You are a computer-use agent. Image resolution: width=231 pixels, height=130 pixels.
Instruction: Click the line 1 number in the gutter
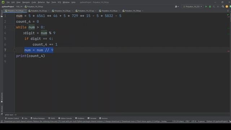point(5,16)
